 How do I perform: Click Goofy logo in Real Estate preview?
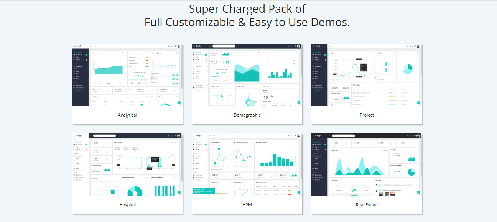click(x=318, y=136)
